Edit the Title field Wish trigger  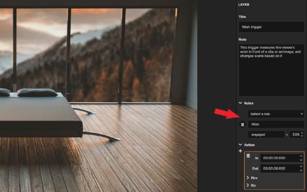tap(271, 27)
